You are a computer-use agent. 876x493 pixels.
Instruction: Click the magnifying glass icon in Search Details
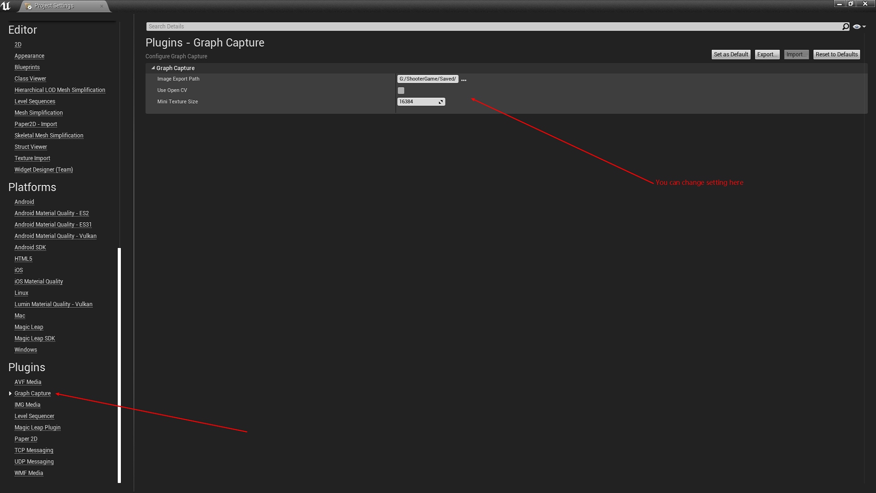pos(846,26)
